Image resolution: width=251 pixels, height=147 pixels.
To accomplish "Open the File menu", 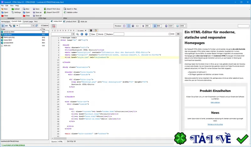I will pyautogui.click(x=2, y=6).
